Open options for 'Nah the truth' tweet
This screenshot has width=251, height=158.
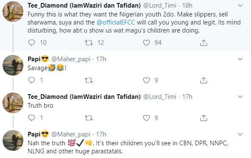240,134
